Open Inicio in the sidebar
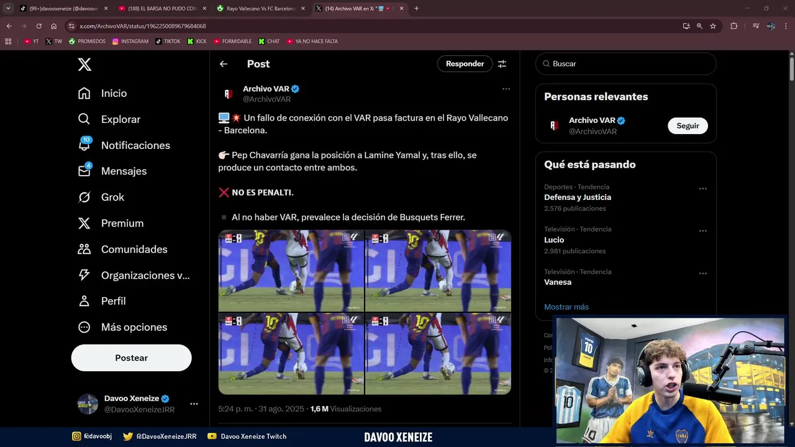795x447 pixels. [x=102, y=93]
